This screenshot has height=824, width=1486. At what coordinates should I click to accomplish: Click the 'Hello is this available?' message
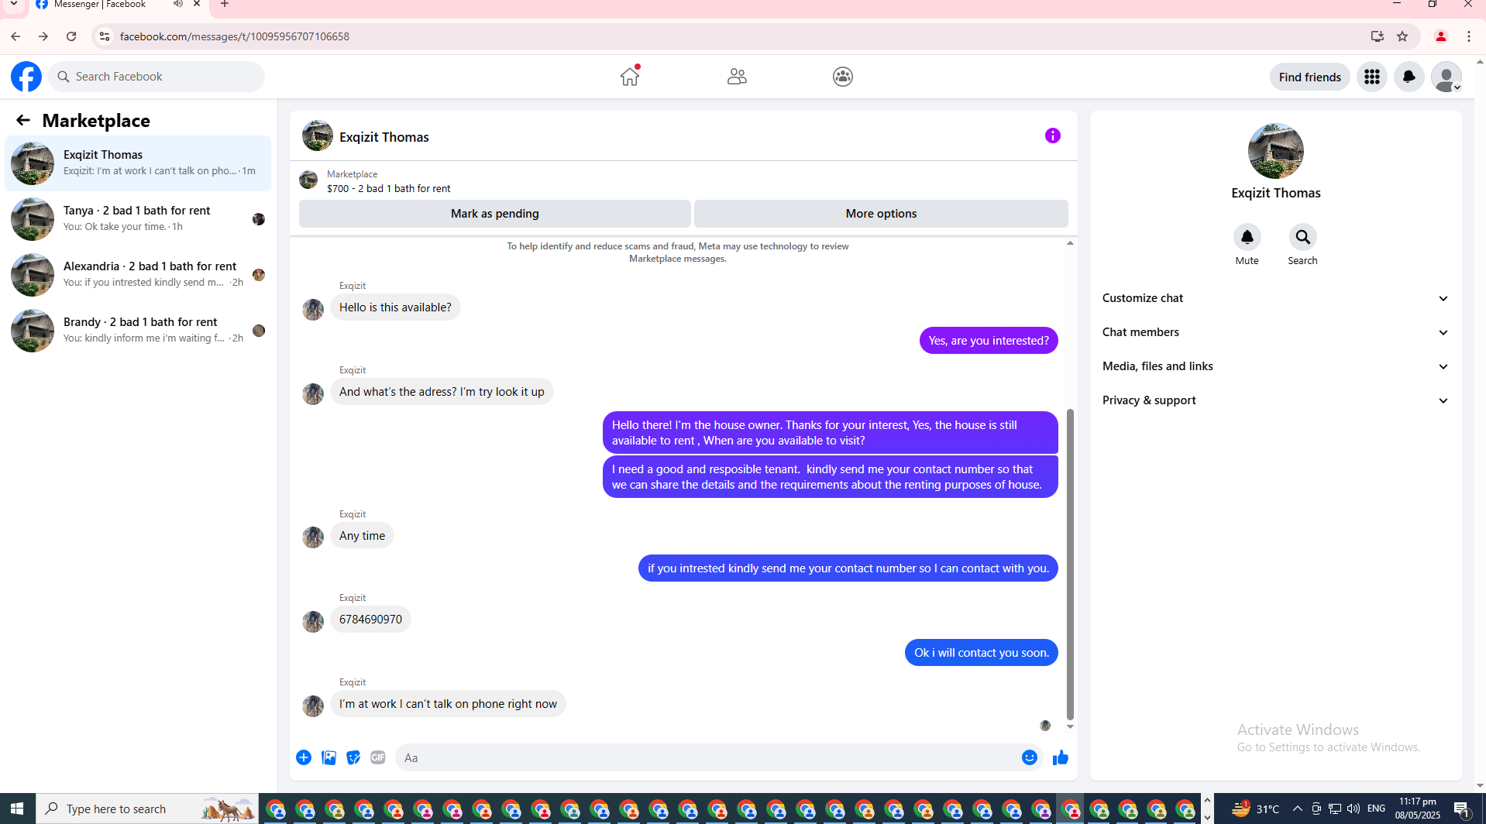pyautogui.click(x=395, y=307)
